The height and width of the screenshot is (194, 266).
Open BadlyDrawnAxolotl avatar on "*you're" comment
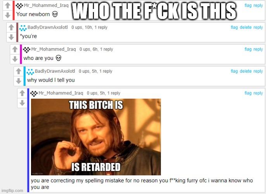coord(23,28)
